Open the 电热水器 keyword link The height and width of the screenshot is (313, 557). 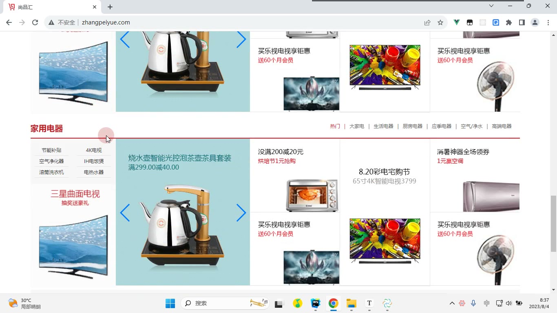tap(94, 172)
